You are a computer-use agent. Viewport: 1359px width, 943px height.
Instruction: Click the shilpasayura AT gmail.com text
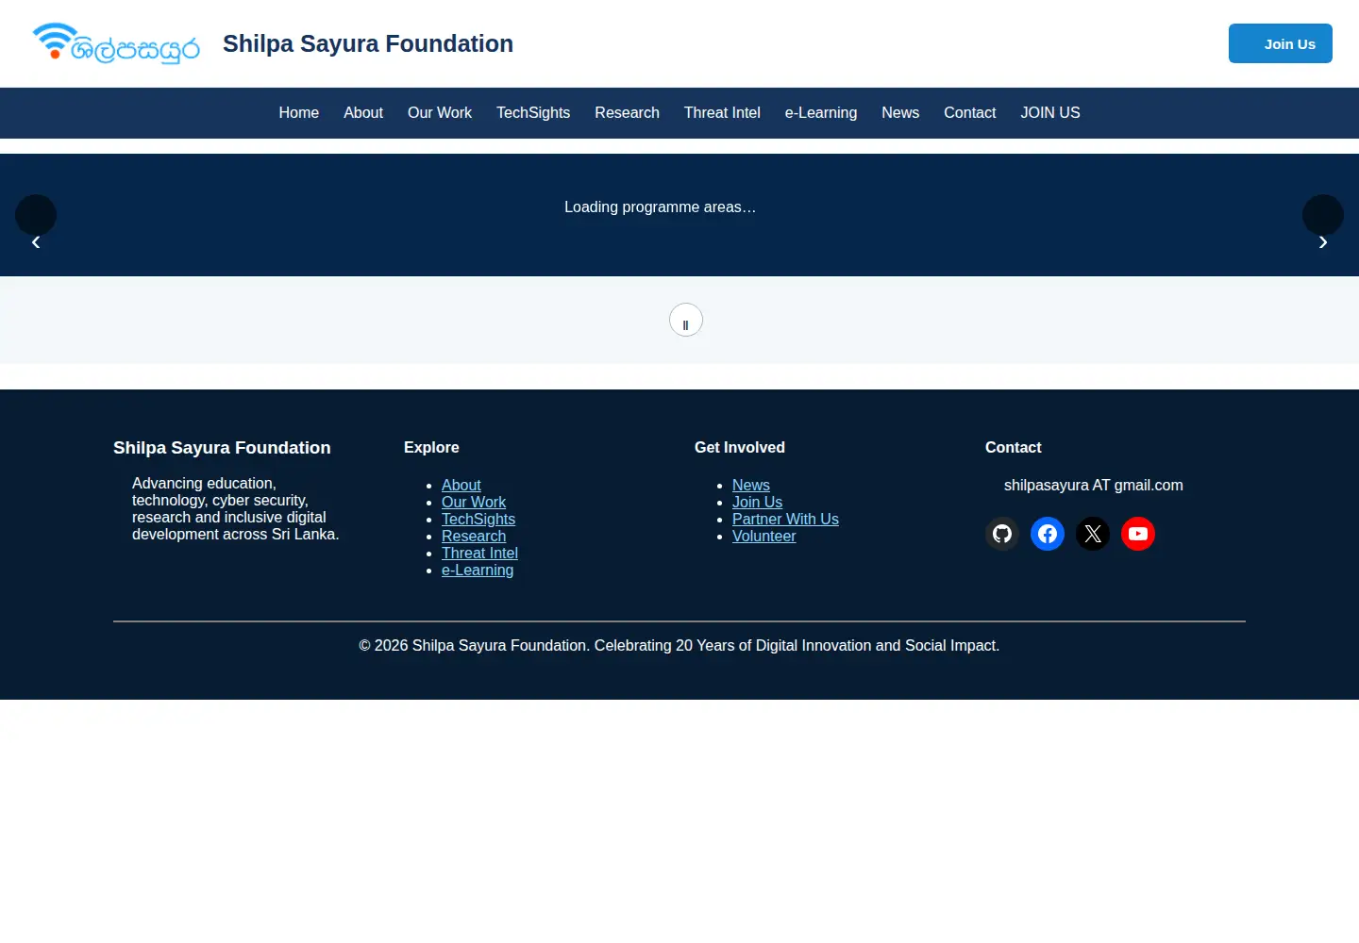1093,485
